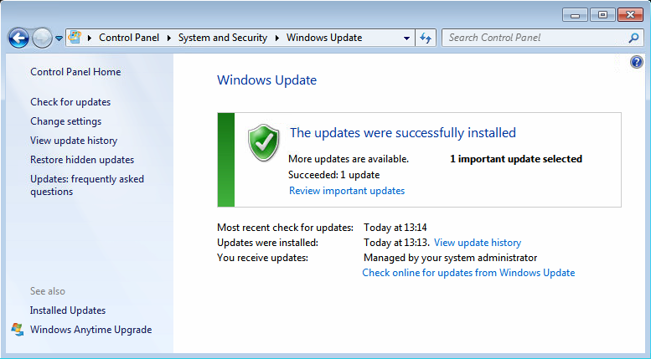651x359 pixels.
Task: Click the Windows Anytime Upgrade flag icon
Action: click(18, 330)
